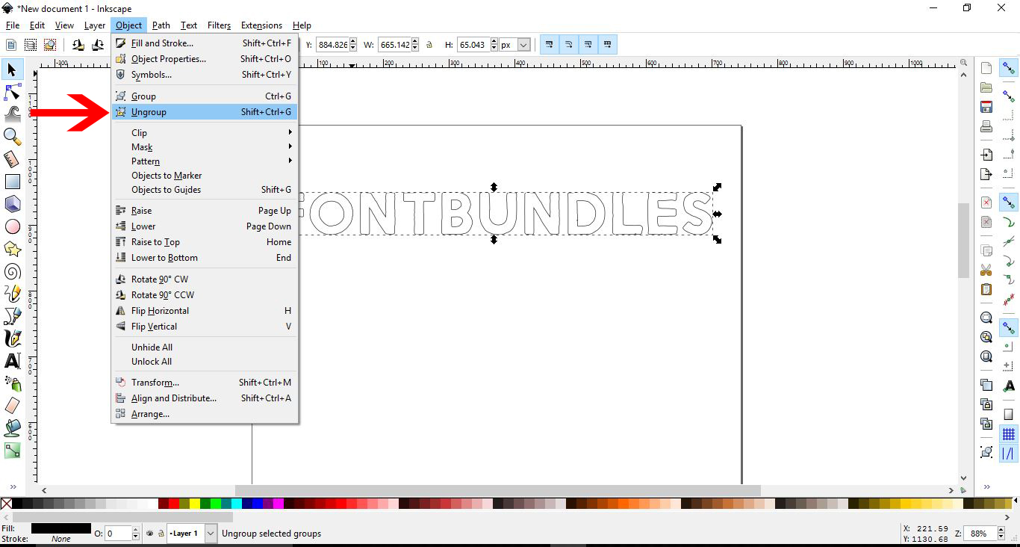
Task: Select the Measure ruler tool
Action: [x=12, y=158]
